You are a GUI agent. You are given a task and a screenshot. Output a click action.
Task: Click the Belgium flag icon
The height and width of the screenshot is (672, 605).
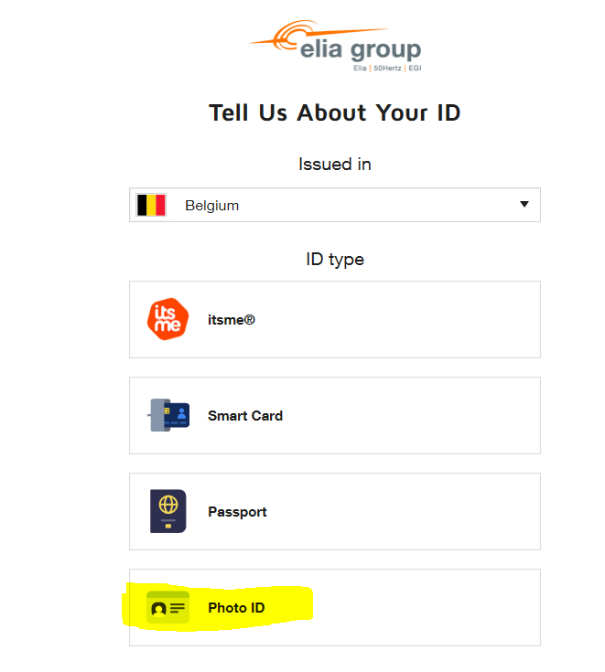tap(151, 205)
